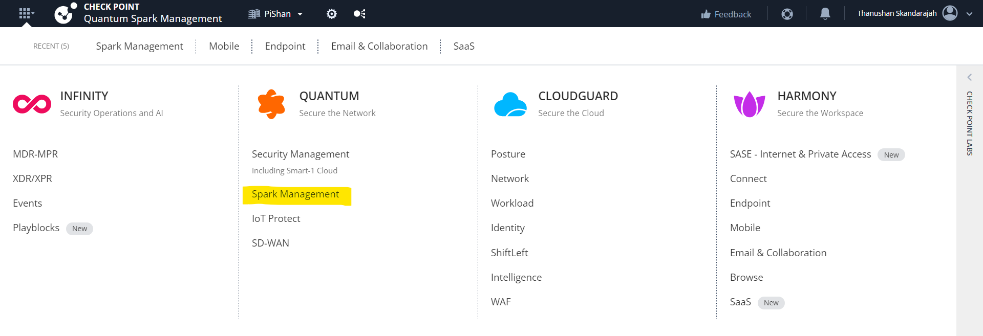This screenshot has width=983, height=336.
Task: Click the Infinity Portal services icon
Action: click(359, 14)
